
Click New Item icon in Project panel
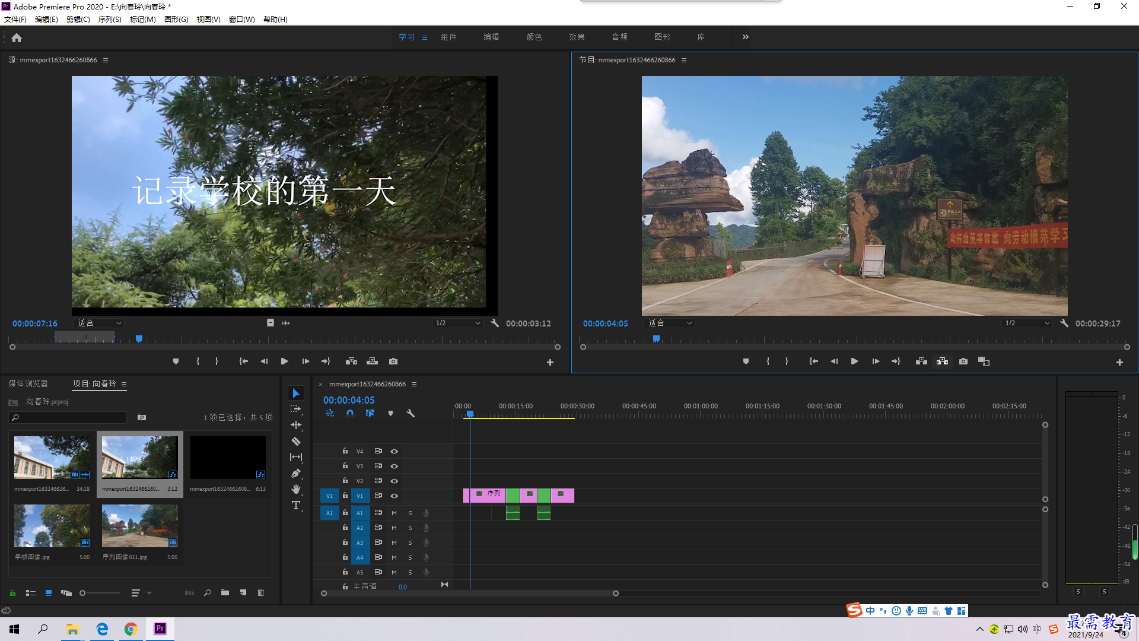[243, 592]
